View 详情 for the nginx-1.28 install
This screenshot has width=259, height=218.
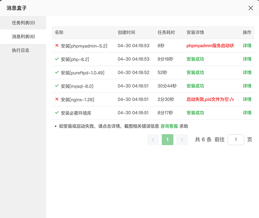[x=247, y=99]
